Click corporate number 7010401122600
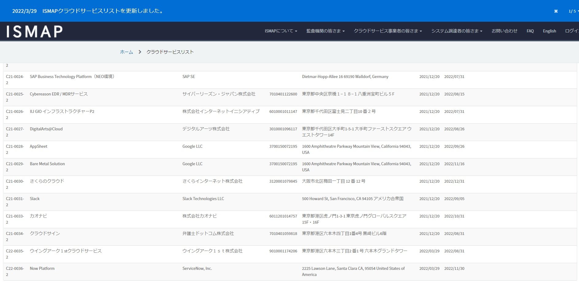Screen dimensions: 579x283 [x=283, y=94]
